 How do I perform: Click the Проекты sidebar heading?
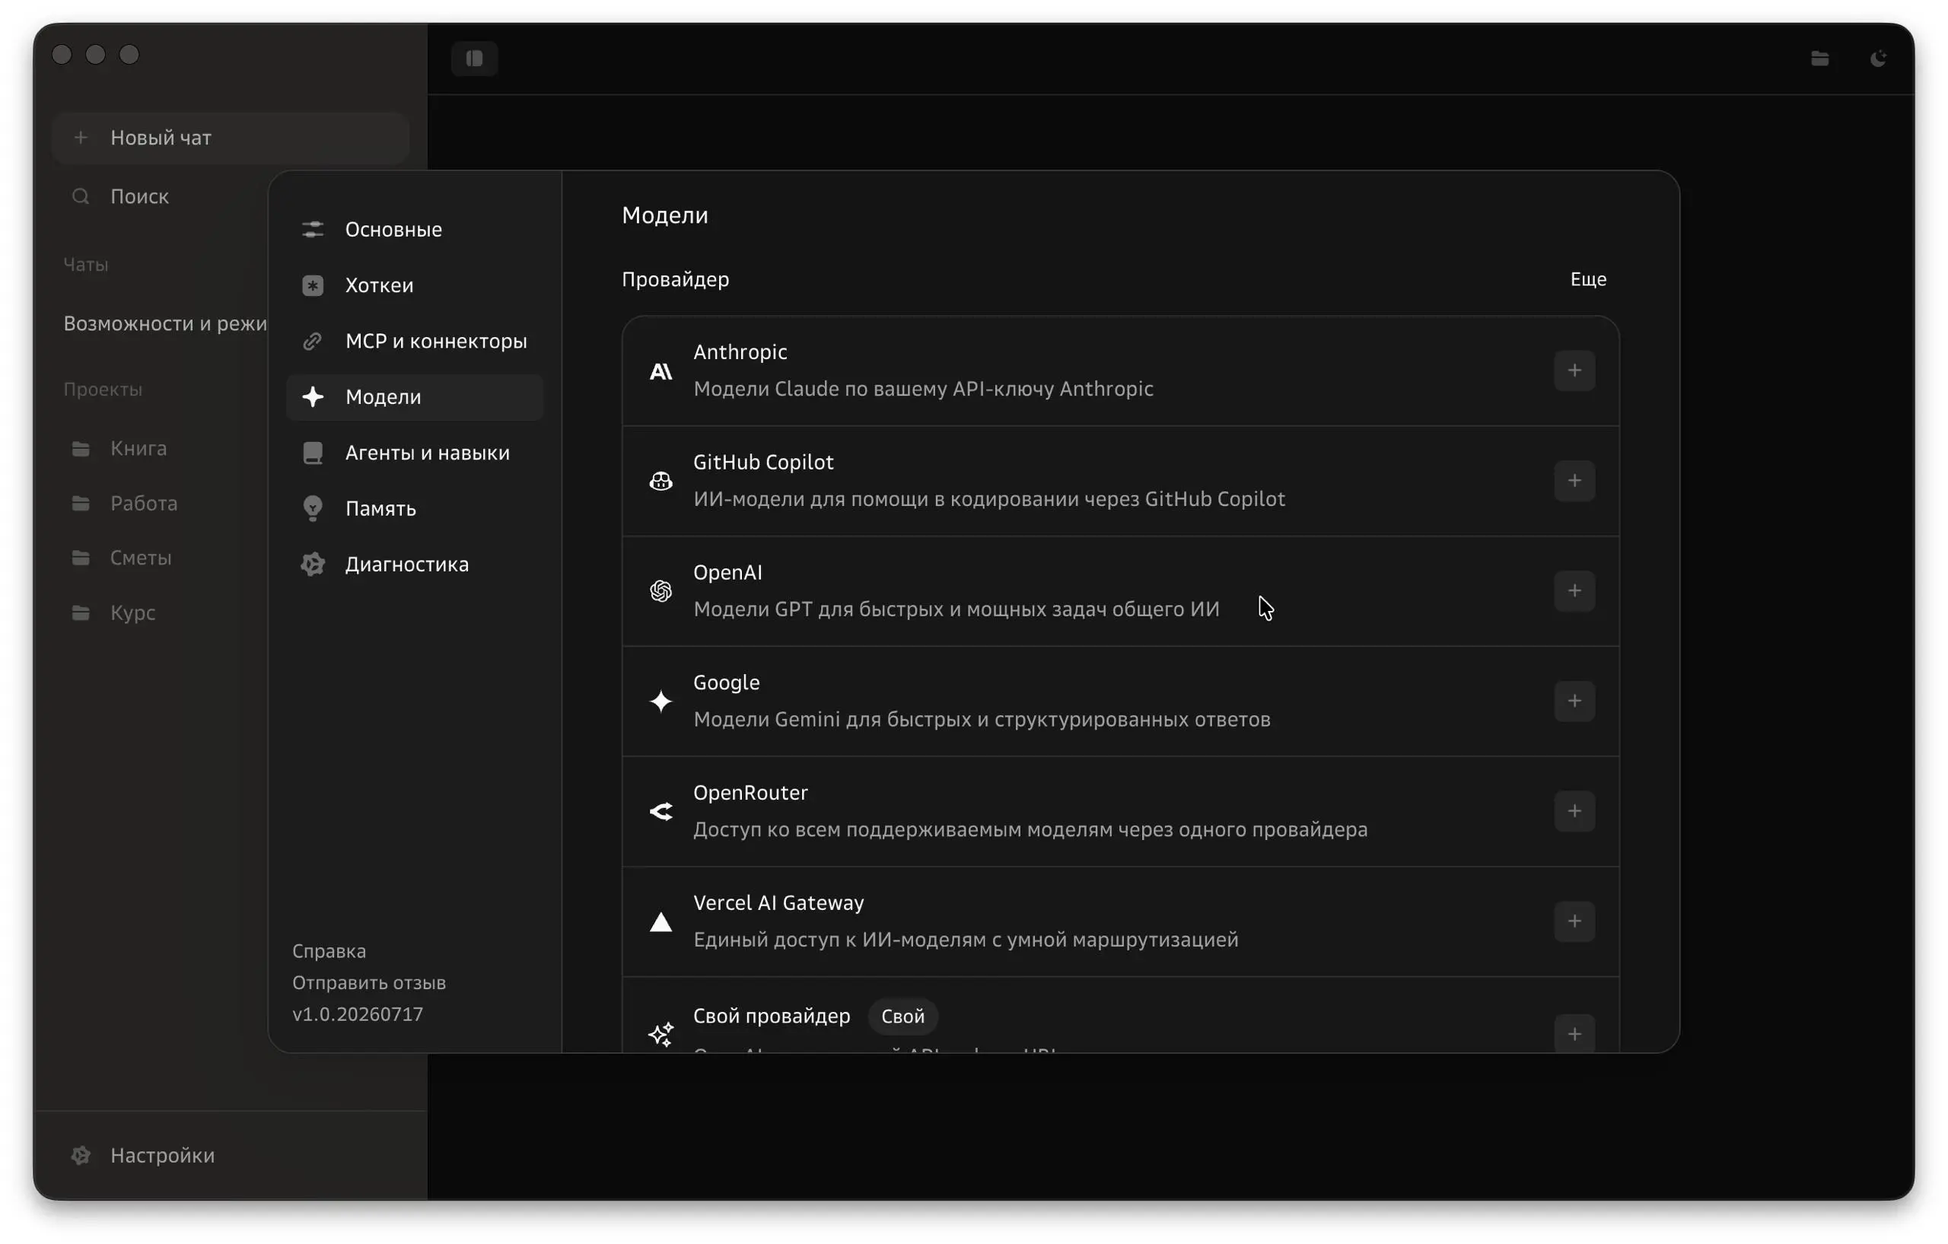tap(103, 389)
